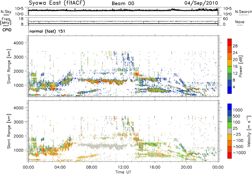Click the '16:00' time tick label
The image size is (252, 174).
pyautogui.click(x=155, y=167)
